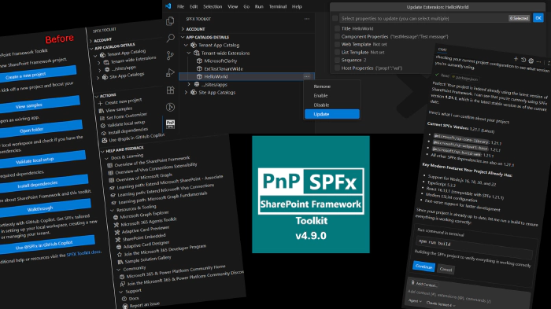Open the Source Control view icon
This screenshot has height=309, width=551.
click(x=170, y=56)
